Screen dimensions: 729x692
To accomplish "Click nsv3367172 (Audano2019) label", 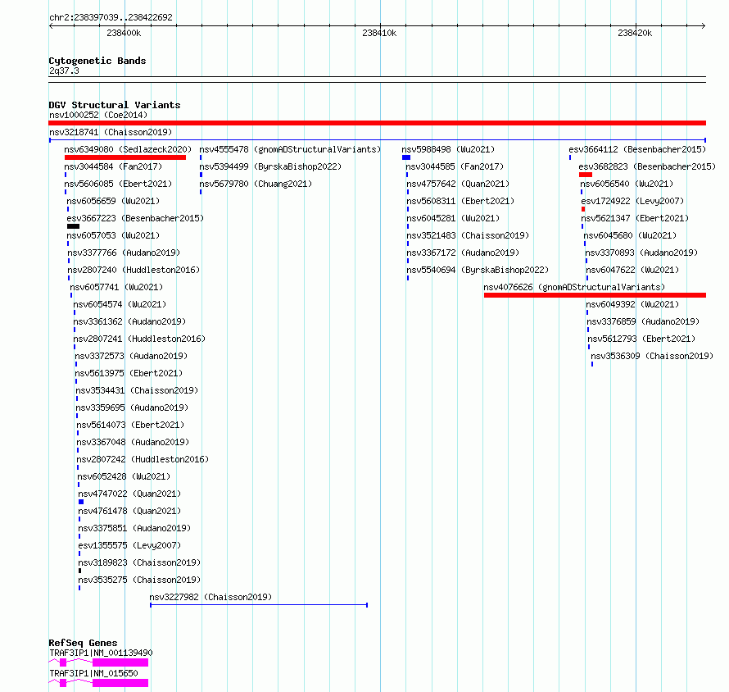I will click(463, 253).
